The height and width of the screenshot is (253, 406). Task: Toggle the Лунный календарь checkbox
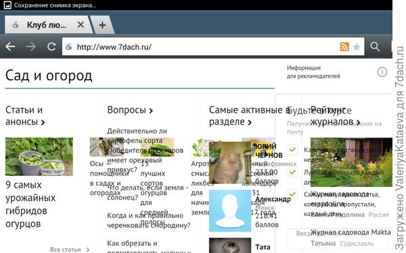click(292, 172)
